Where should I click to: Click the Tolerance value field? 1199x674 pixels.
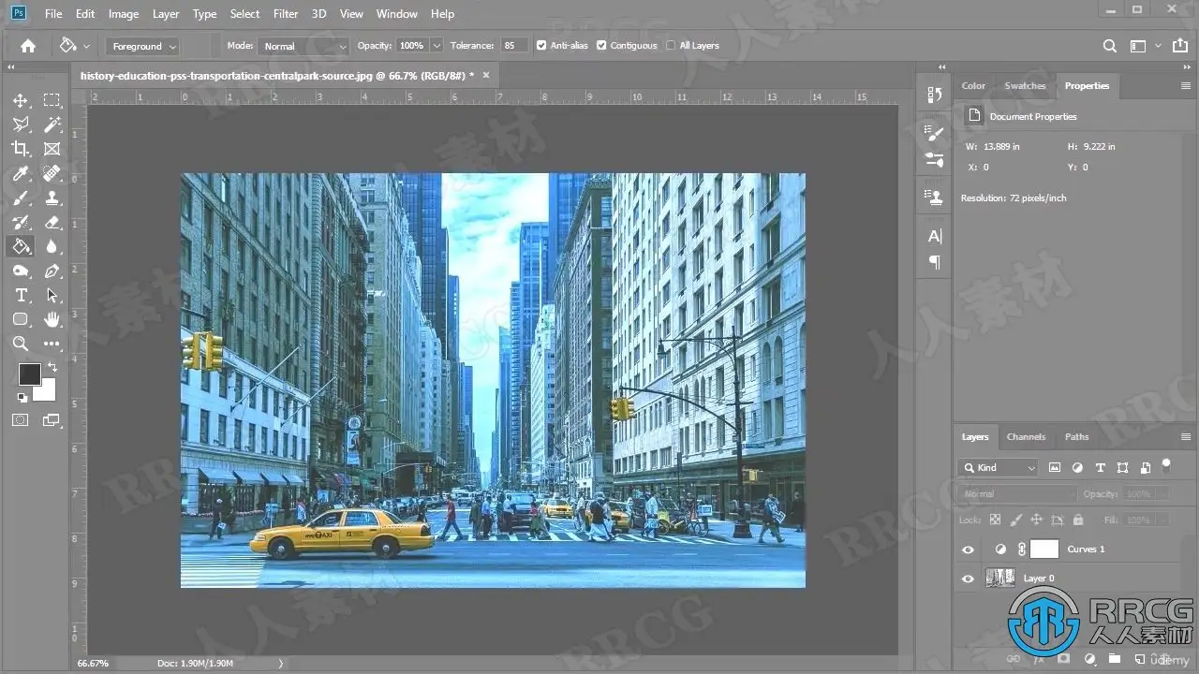click(x=514, y=46)
